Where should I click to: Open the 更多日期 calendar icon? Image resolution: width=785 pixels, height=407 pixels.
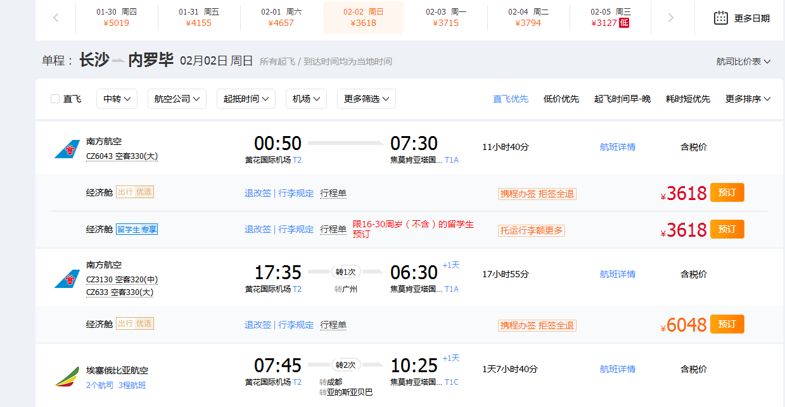pyautogui.click(x=720, y=18)
